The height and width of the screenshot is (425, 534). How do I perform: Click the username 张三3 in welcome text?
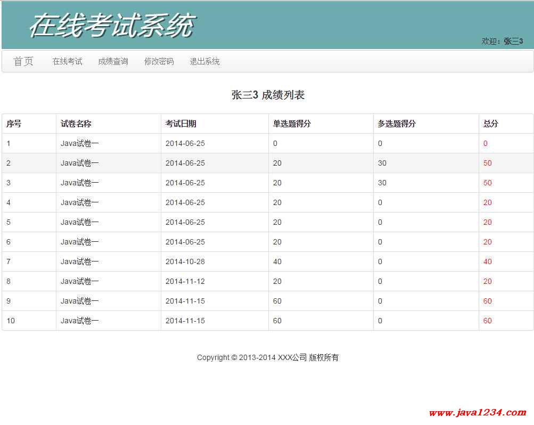click(513, 41)
